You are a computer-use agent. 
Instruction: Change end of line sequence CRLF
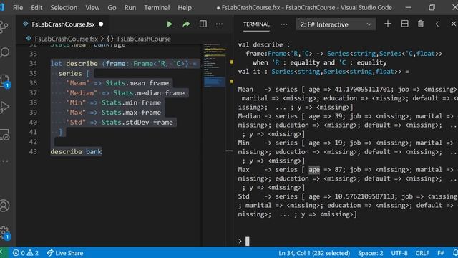coord(422,253)
